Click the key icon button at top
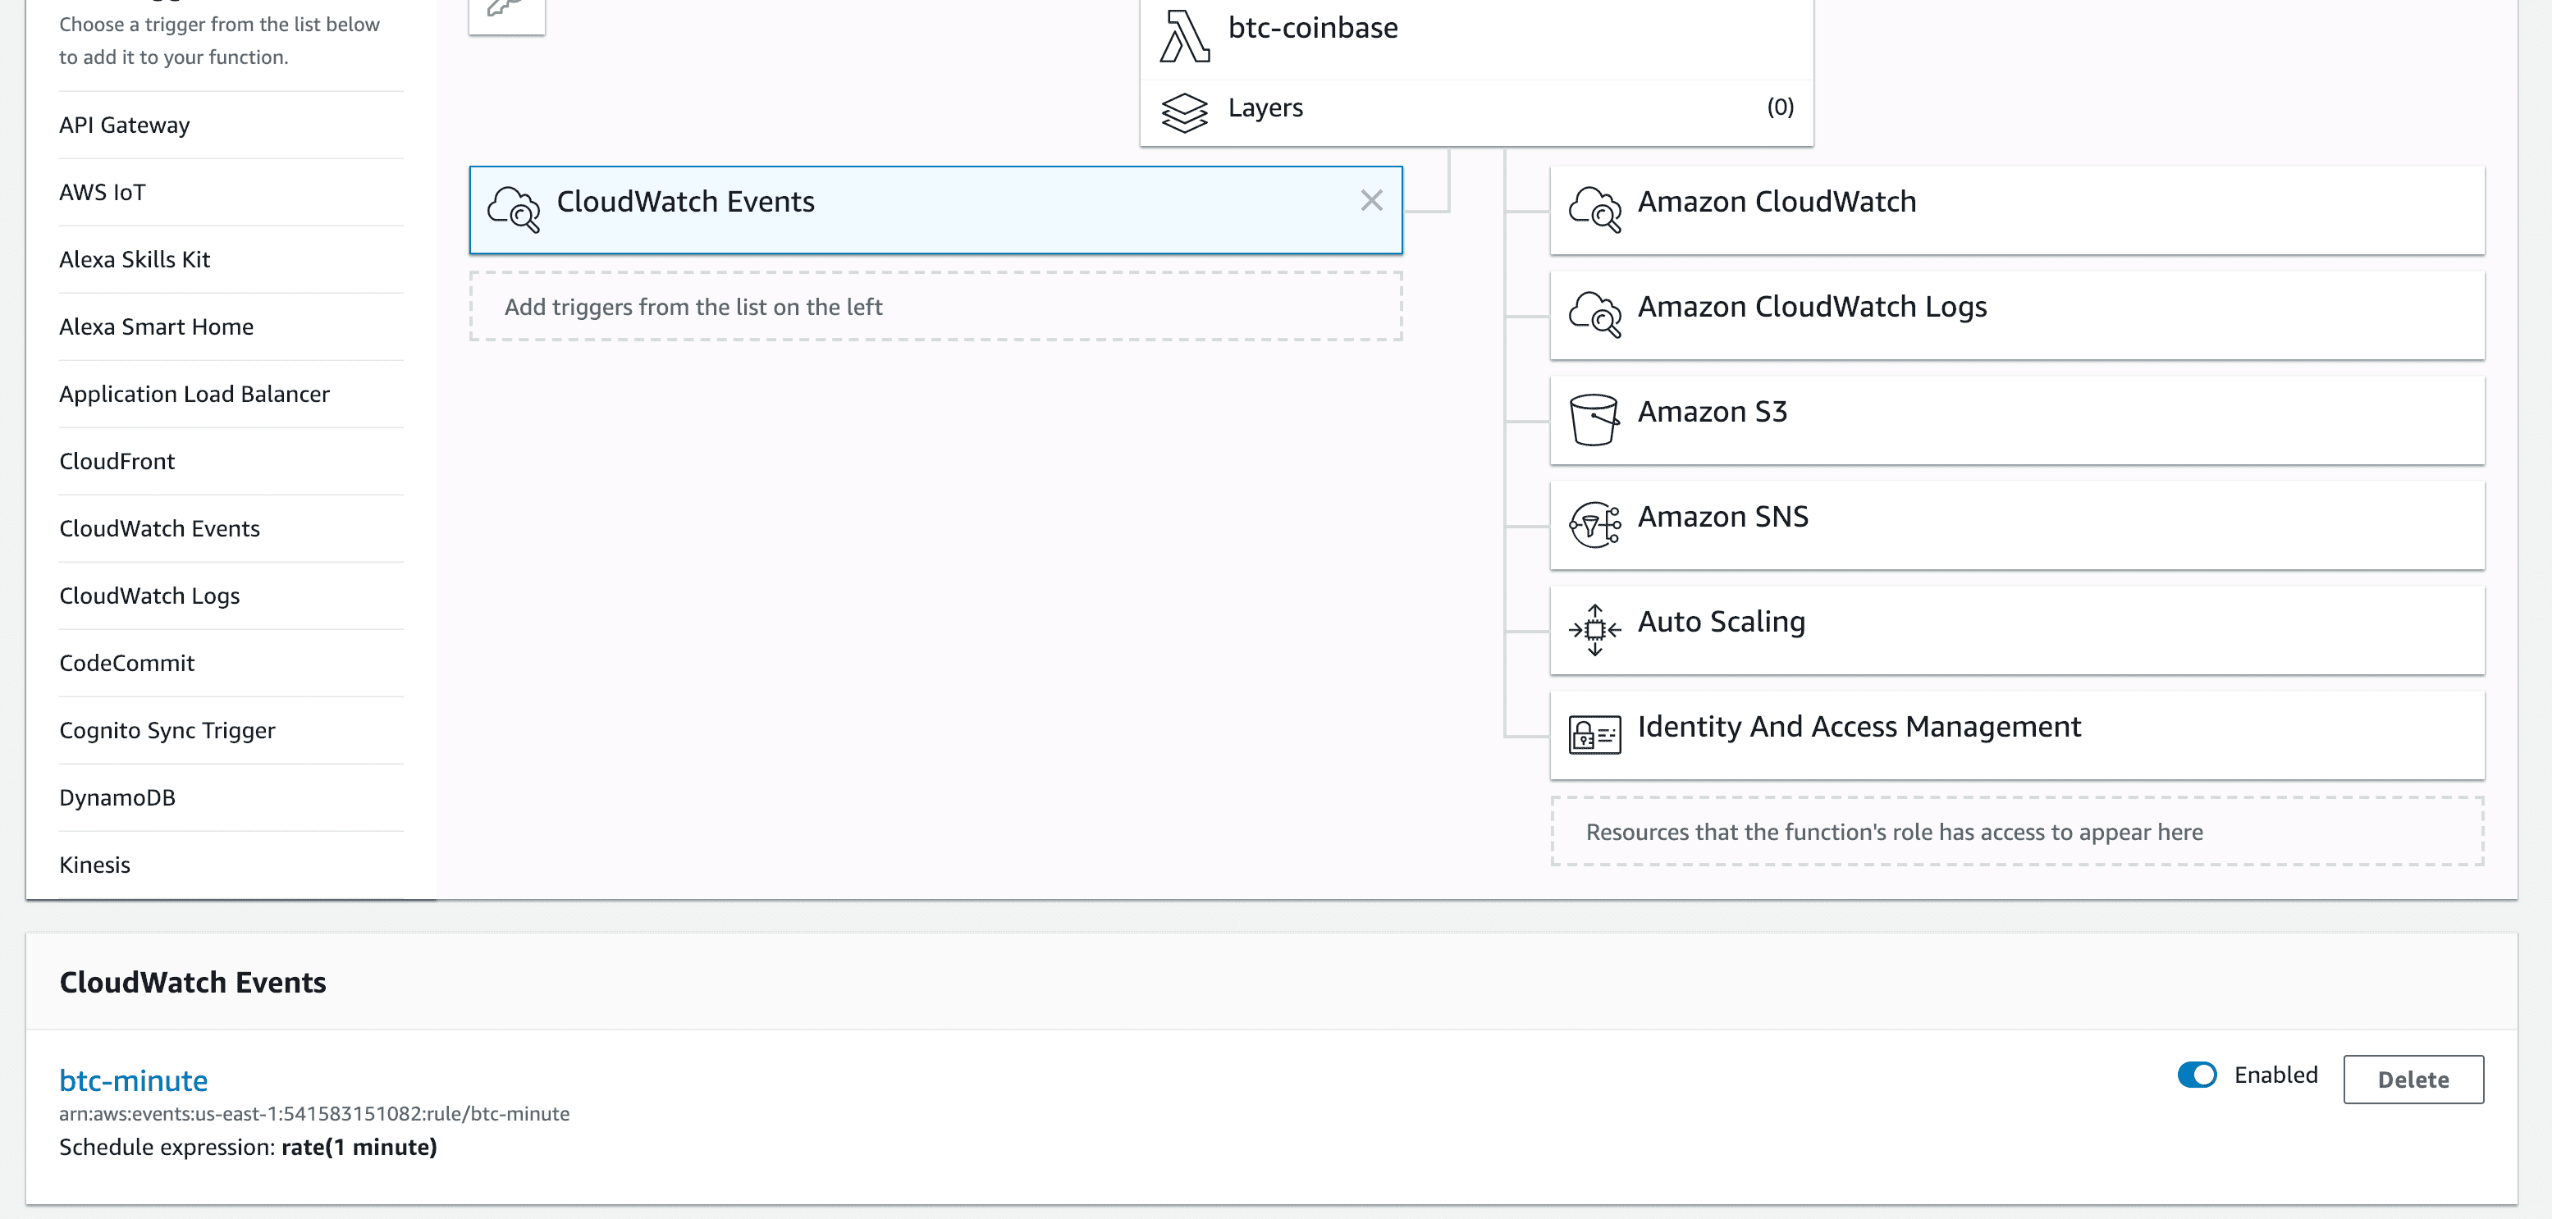The width and height of the screenshot is (2552, 1219). [x=506, y=10]
